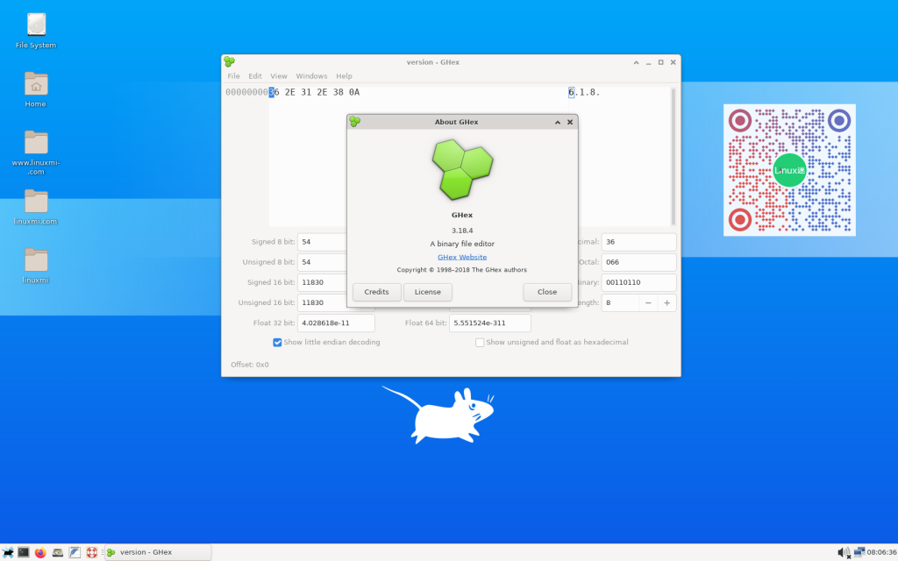Open the feather text editor taskbar icon

tap(75, 552)
